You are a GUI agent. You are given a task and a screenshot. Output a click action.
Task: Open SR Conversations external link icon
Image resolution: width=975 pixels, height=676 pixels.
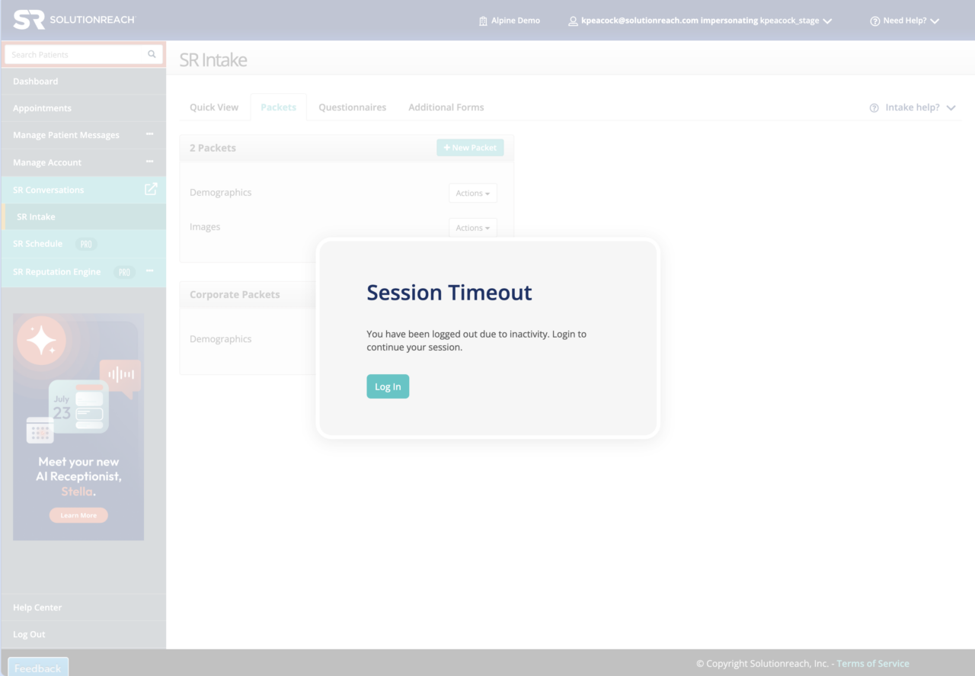(x=151, y=189)
